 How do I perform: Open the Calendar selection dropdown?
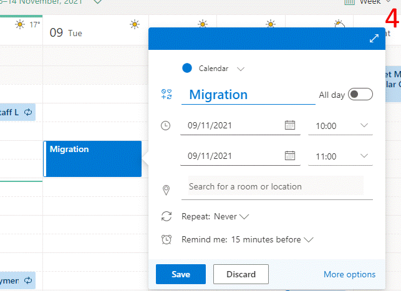(x=221, y=69)
